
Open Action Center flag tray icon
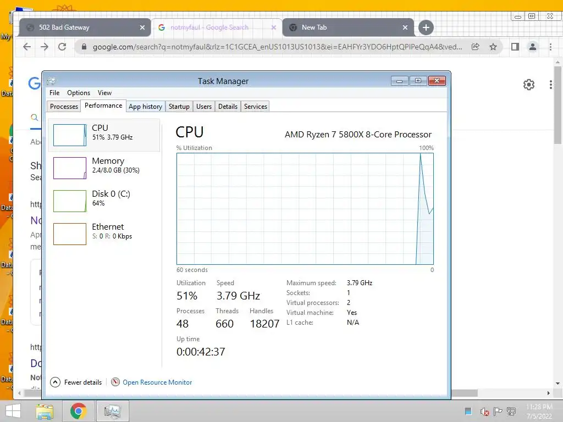click(x=498, y=411)
